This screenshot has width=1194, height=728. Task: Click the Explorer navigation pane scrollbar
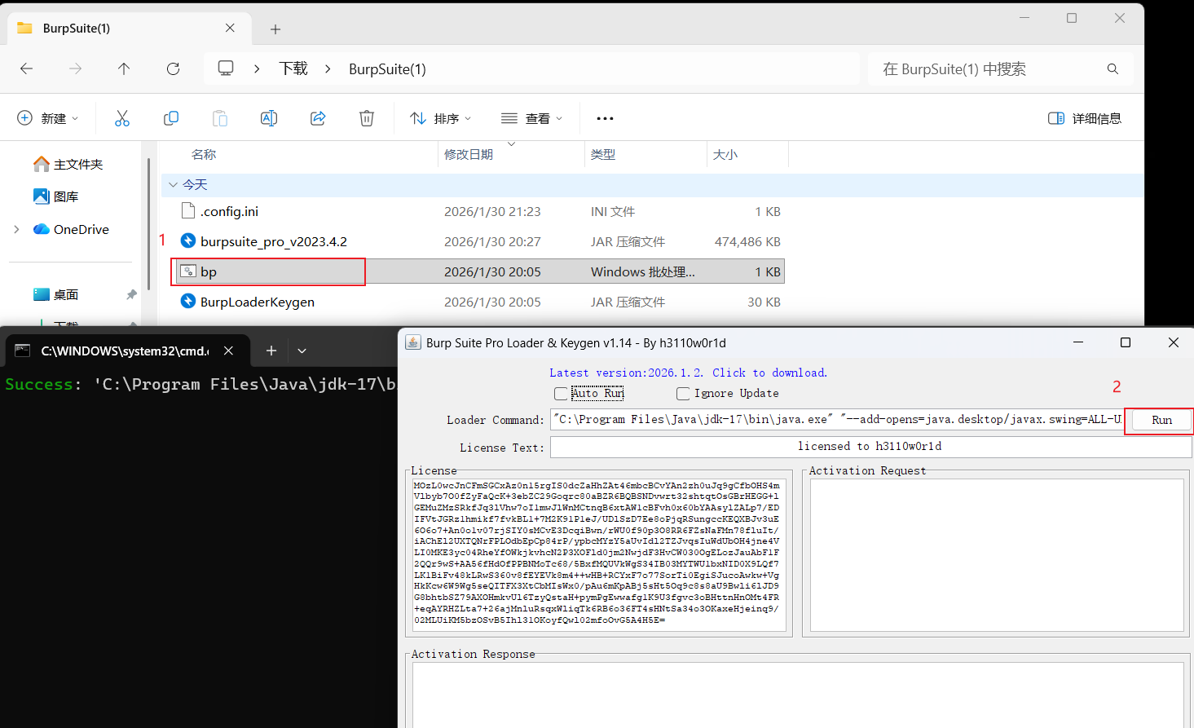tap(148, 224)
